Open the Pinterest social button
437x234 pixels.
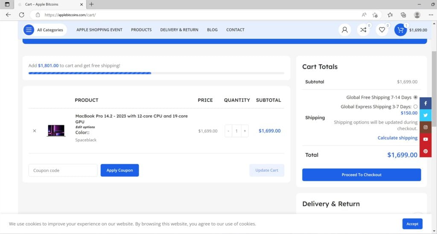coord(425,151)
